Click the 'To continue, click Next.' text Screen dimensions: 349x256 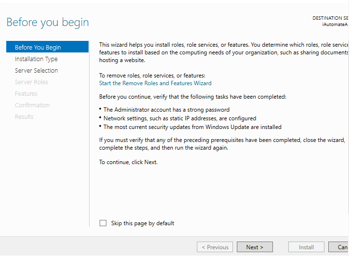pos(129,162)
